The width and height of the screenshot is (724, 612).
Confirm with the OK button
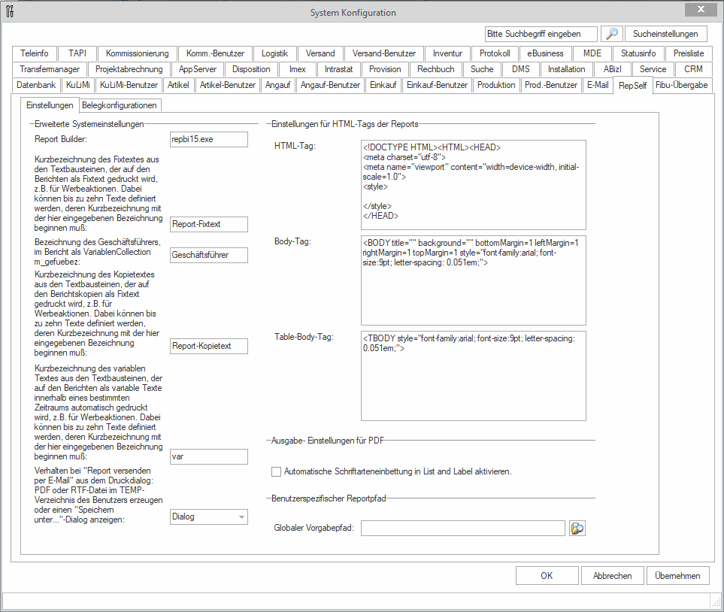pyautogui.click(x=547, y=575)
